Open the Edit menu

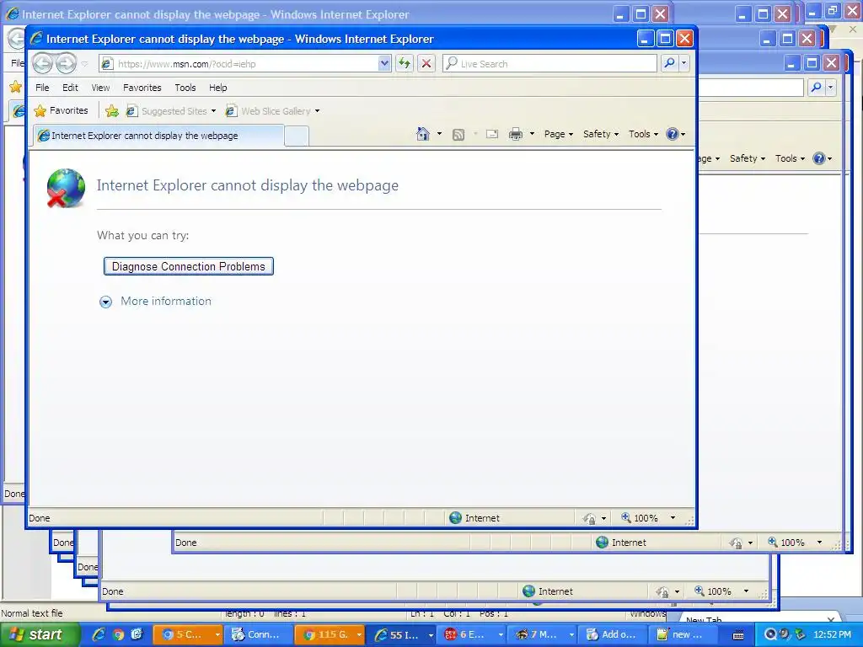(x=70, y=88)
